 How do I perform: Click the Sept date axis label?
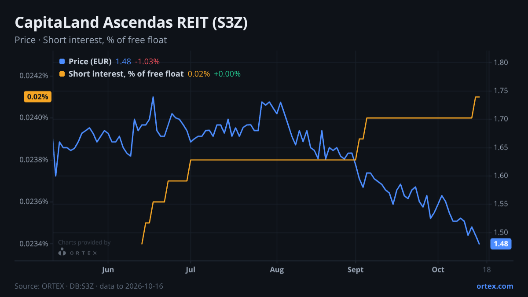point(356,270)
